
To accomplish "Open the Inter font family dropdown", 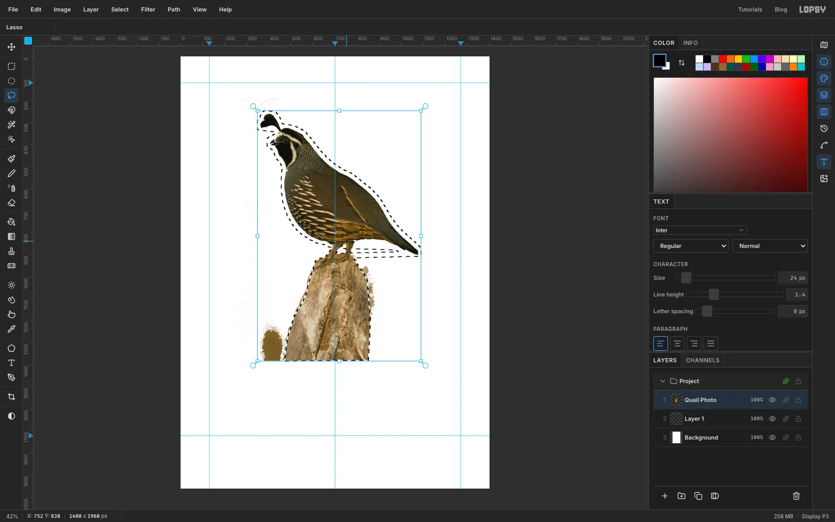I will point(700,230).
